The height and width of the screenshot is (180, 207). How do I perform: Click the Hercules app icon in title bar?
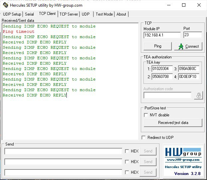click(5, 5)
